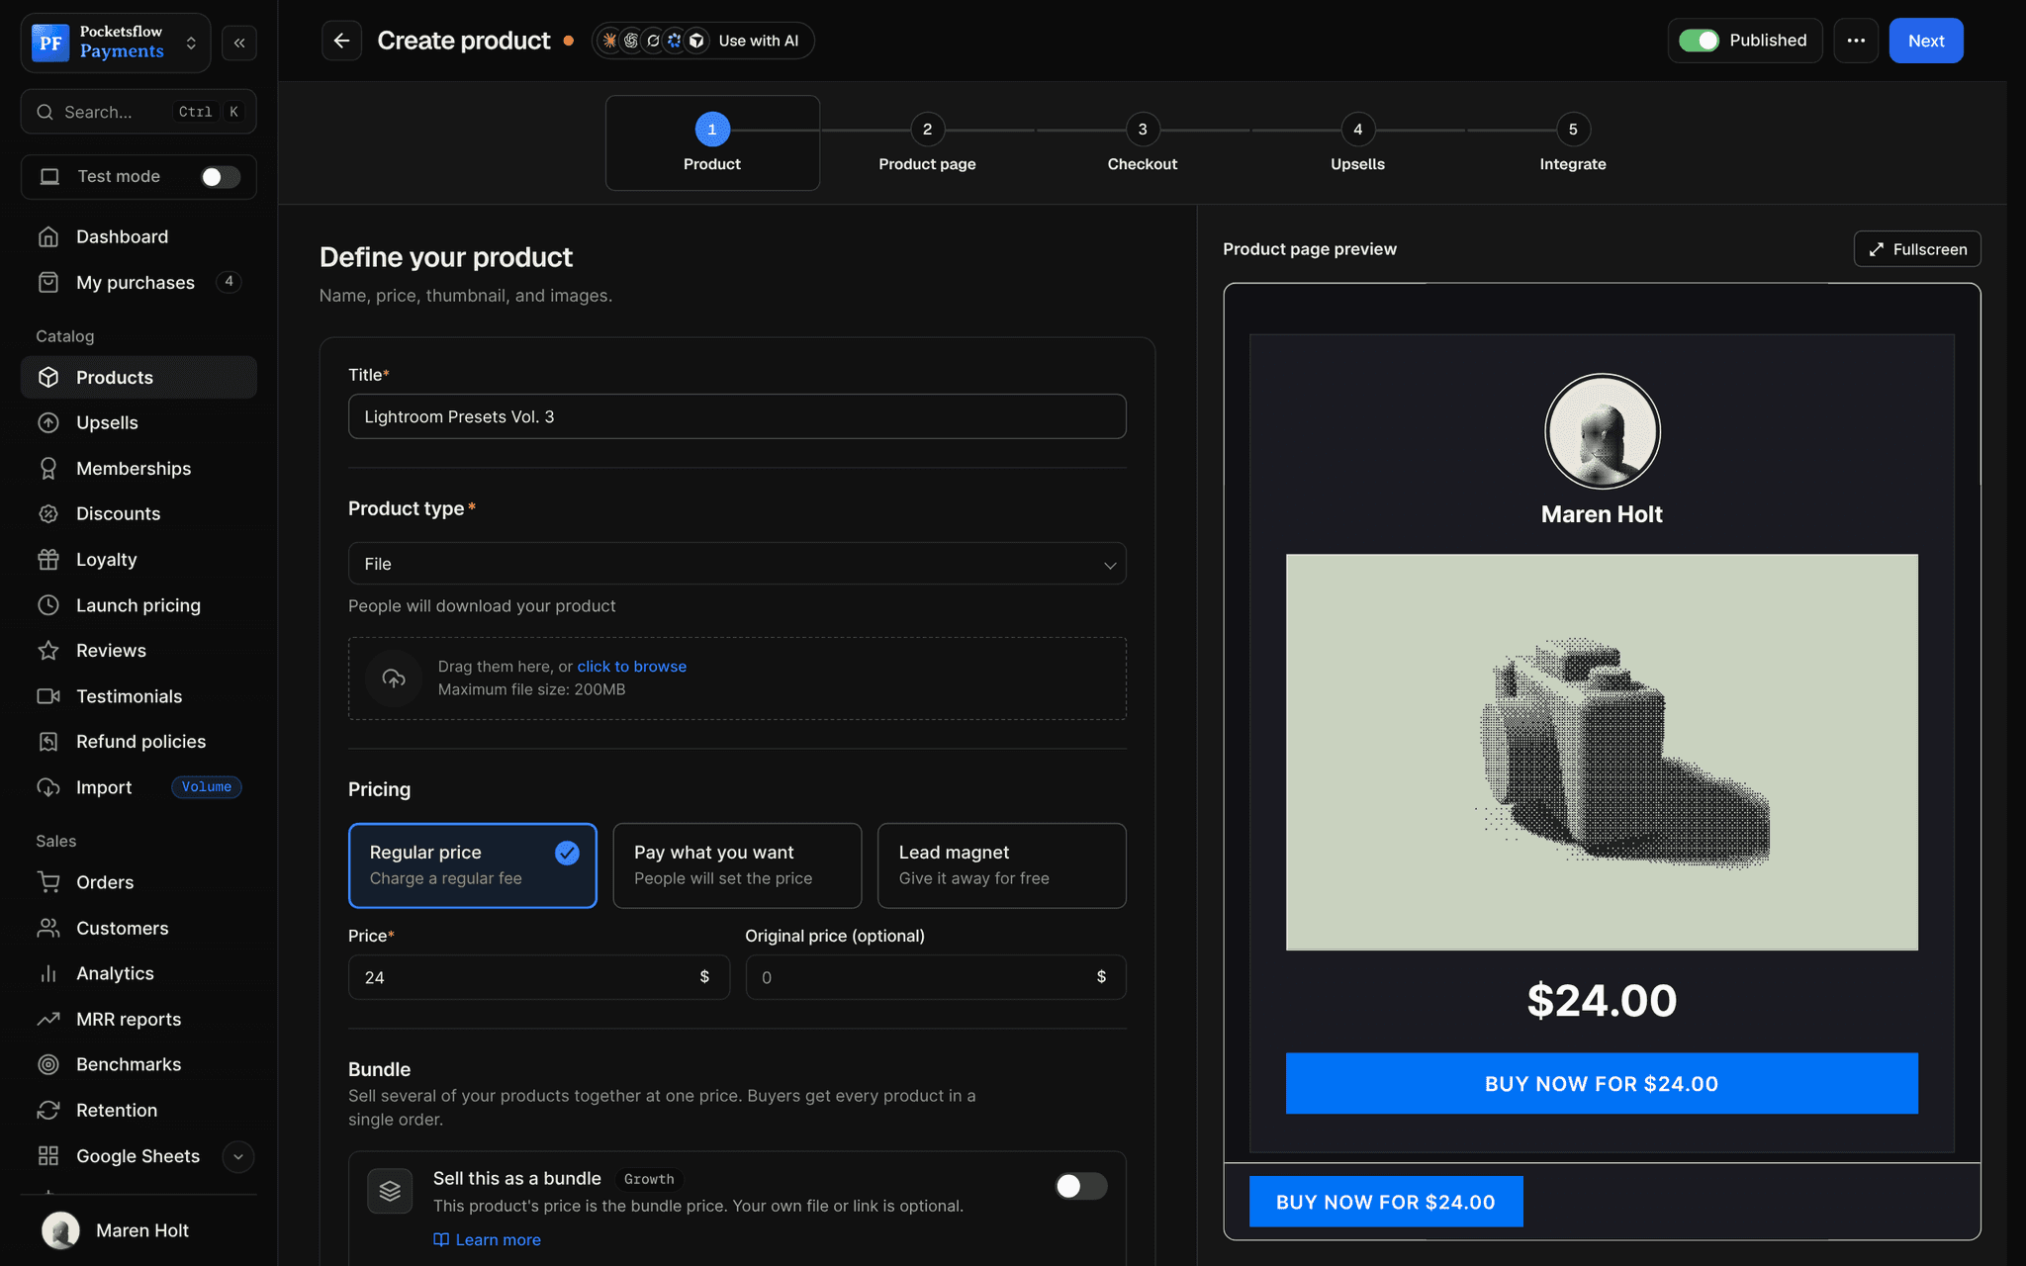Viewport: 2026px width, 1266px height.
Task: Go to the Loyalty section
Action: pyautogui.click(x=138, y=559)
